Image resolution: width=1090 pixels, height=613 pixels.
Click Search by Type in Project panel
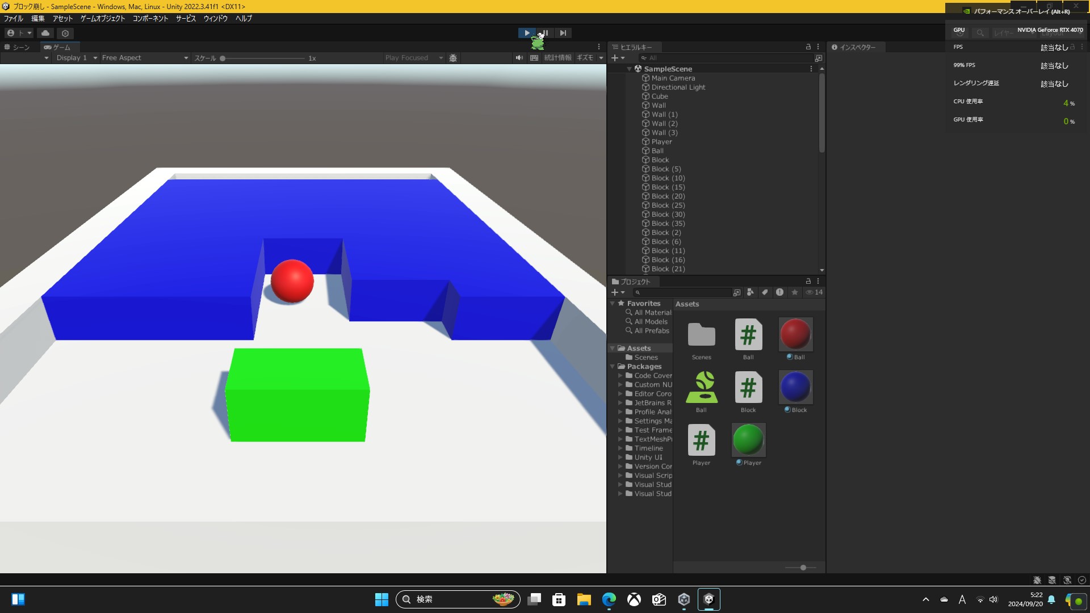tap(750, 292)
